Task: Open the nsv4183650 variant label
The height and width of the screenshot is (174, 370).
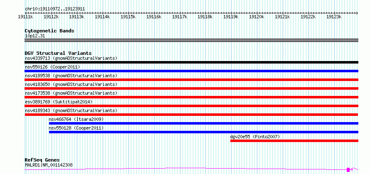Action: 71,84
